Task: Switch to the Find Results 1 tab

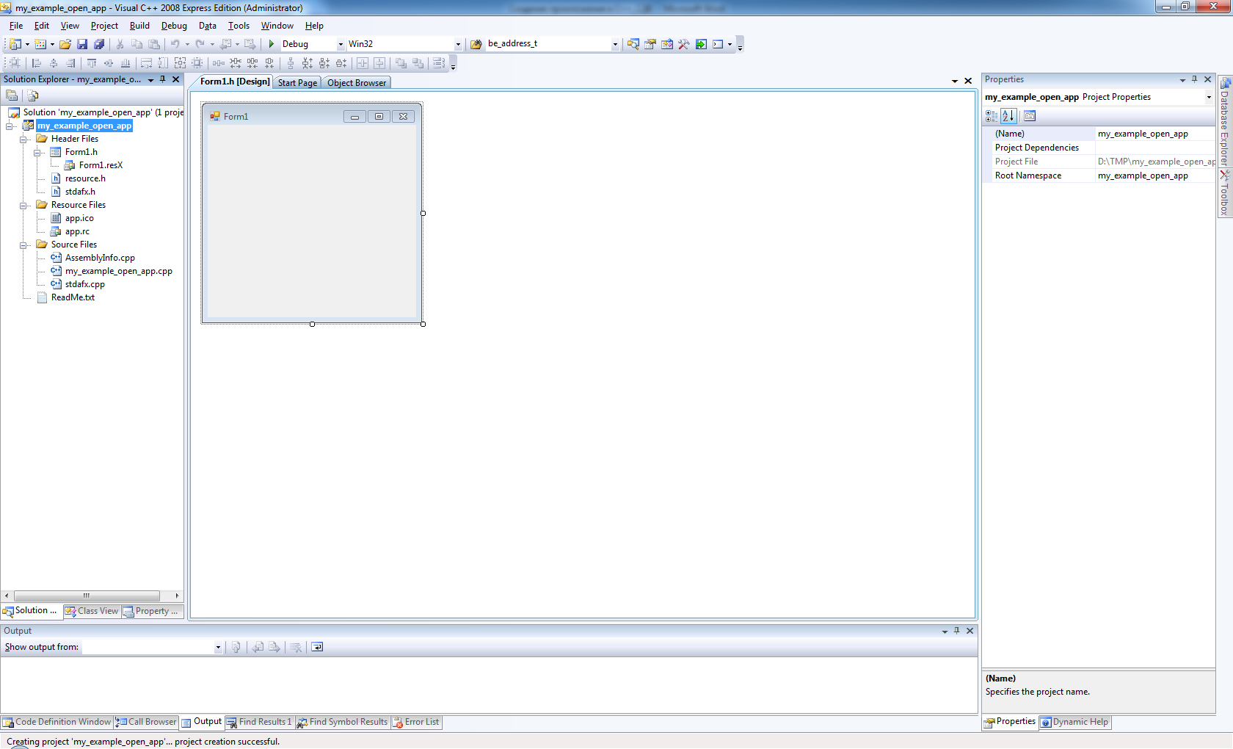Action: (x=260, y=722)
